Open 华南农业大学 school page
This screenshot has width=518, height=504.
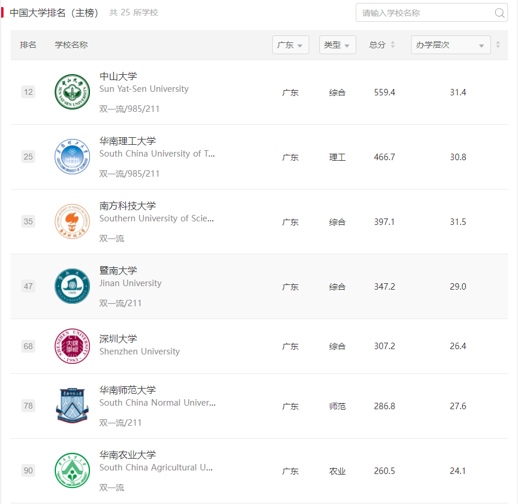128,455
